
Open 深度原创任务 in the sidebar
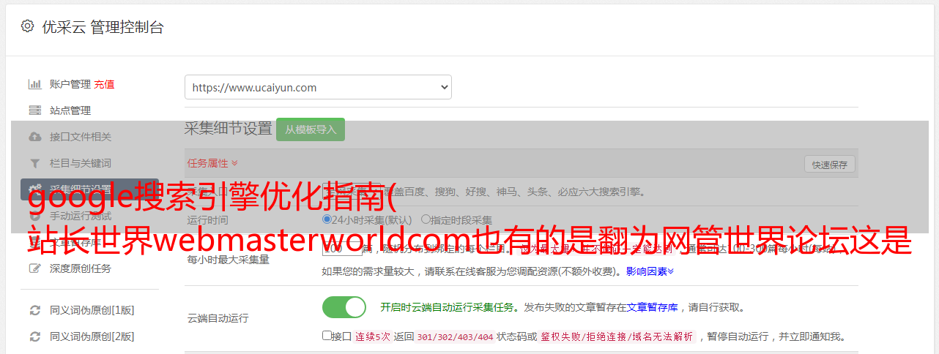click(81, 268)
